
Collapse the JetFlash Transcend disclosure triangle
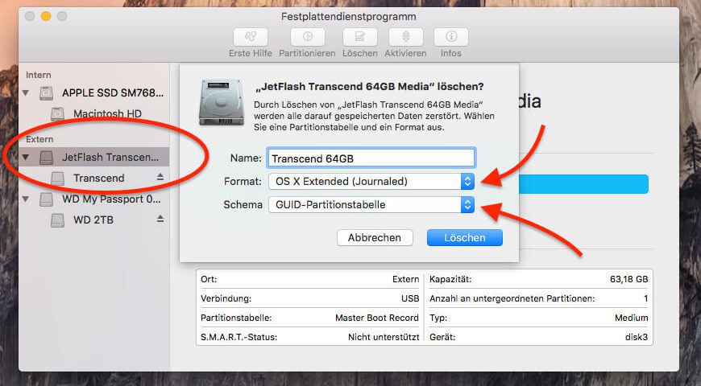click(26, 157)
